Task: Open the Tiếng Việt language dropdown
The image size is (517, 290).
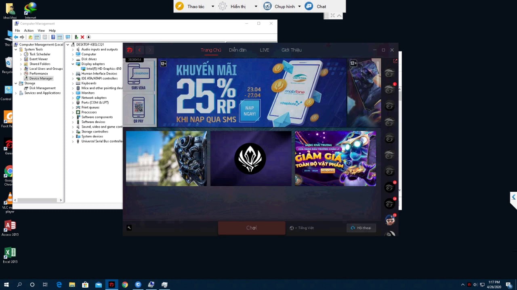Action: 302,228
